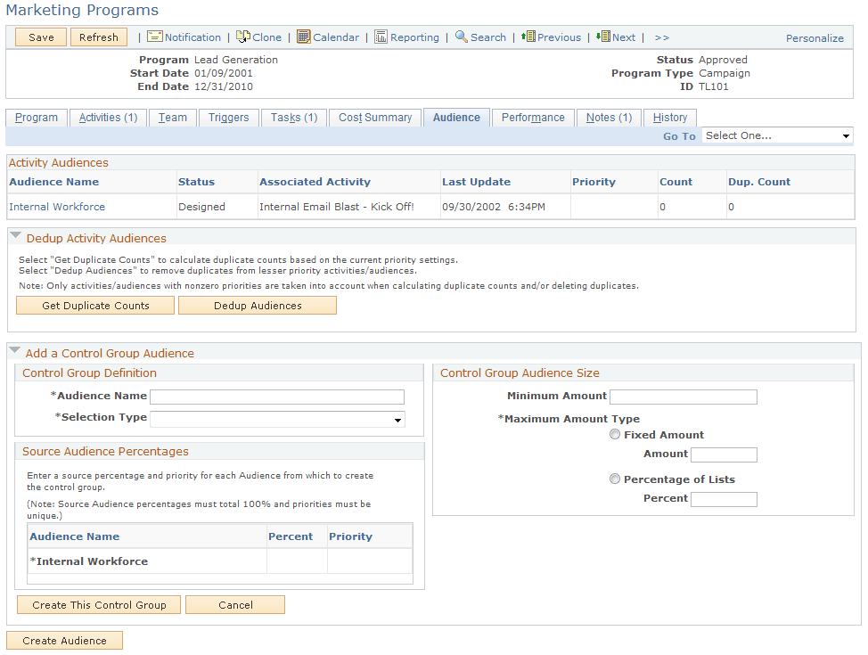The height and width of the screenshot is (655, 868).
Task: Show more toolbar items with >>
Action: coord(661,37)
